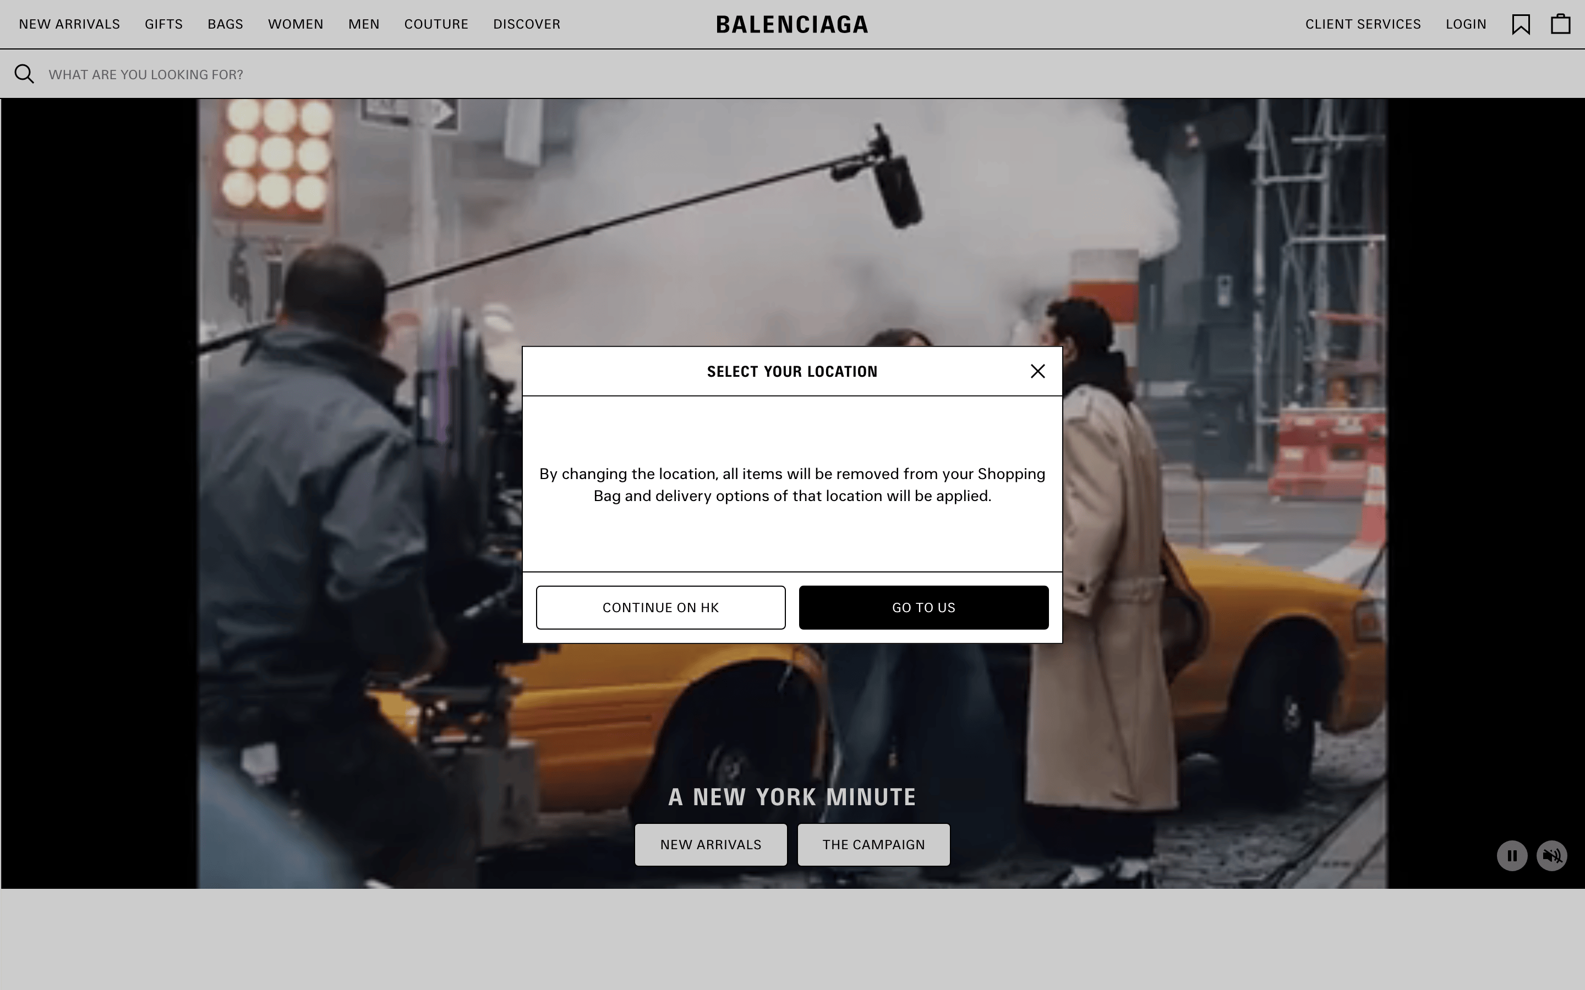Open the New Arrivals menu
Screen dimensions: 1585x990
(x=69, y=24)
